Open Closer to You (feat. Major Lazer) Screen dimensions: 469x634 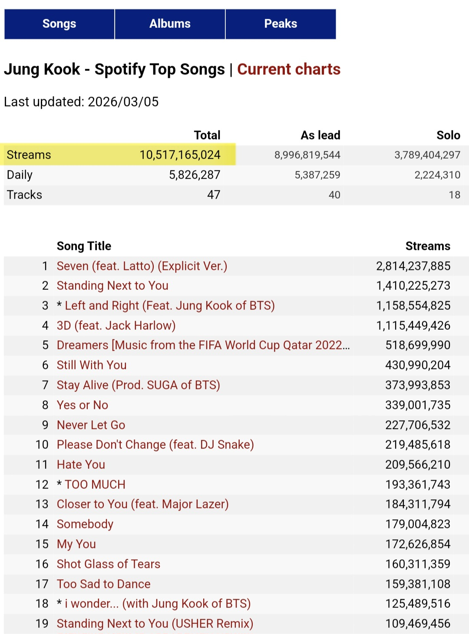[x=142, y=505]
